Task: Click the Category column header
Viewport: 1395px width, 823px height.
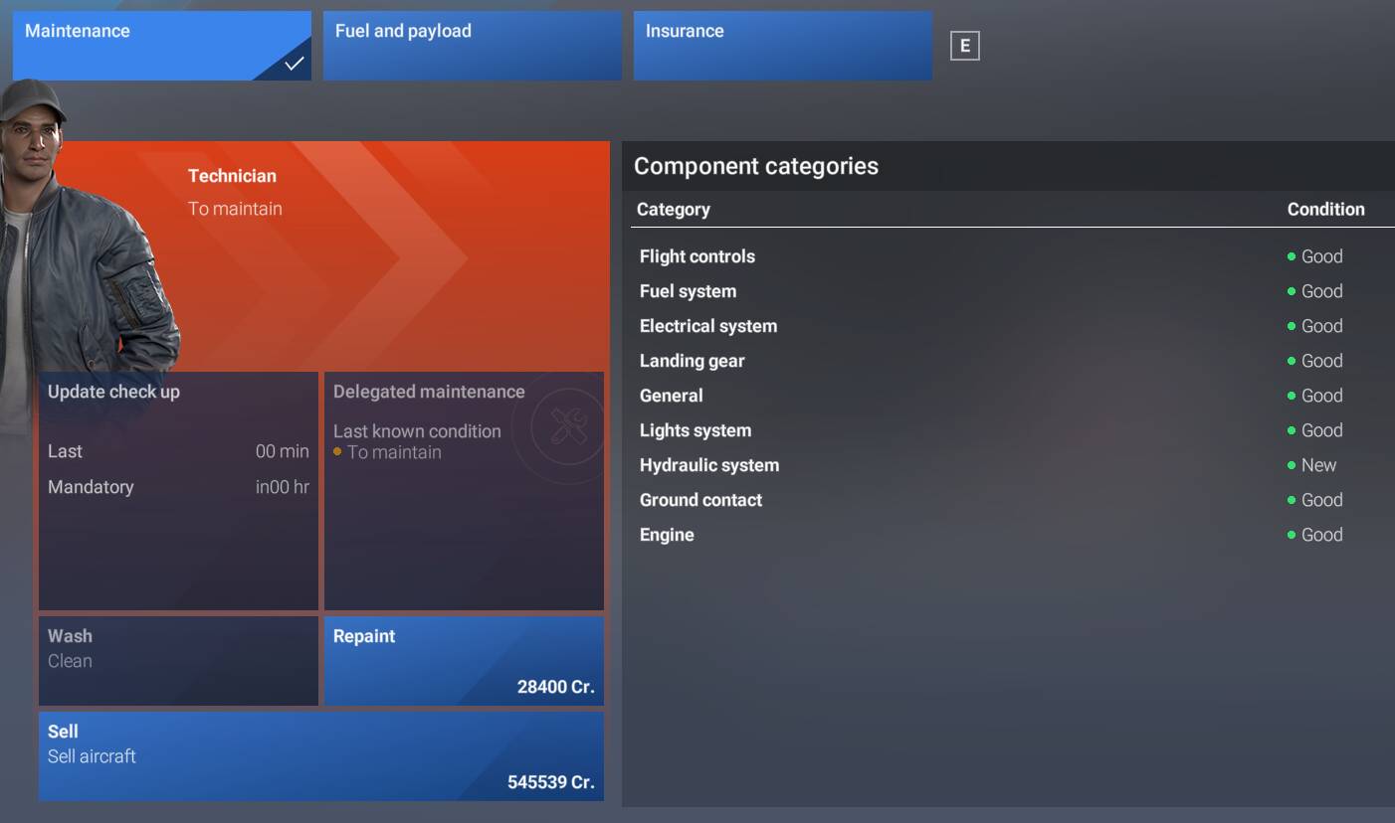Action: 674,210
